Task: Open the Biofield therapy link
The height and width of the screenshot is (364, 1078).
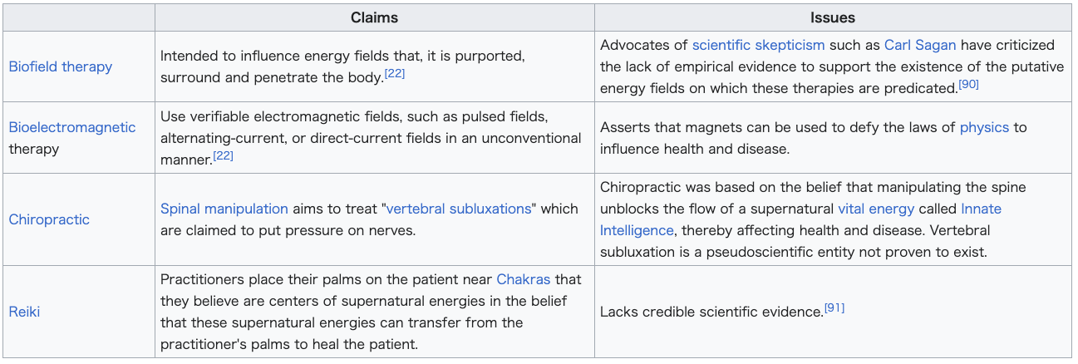Action: [x=60, y=66]
